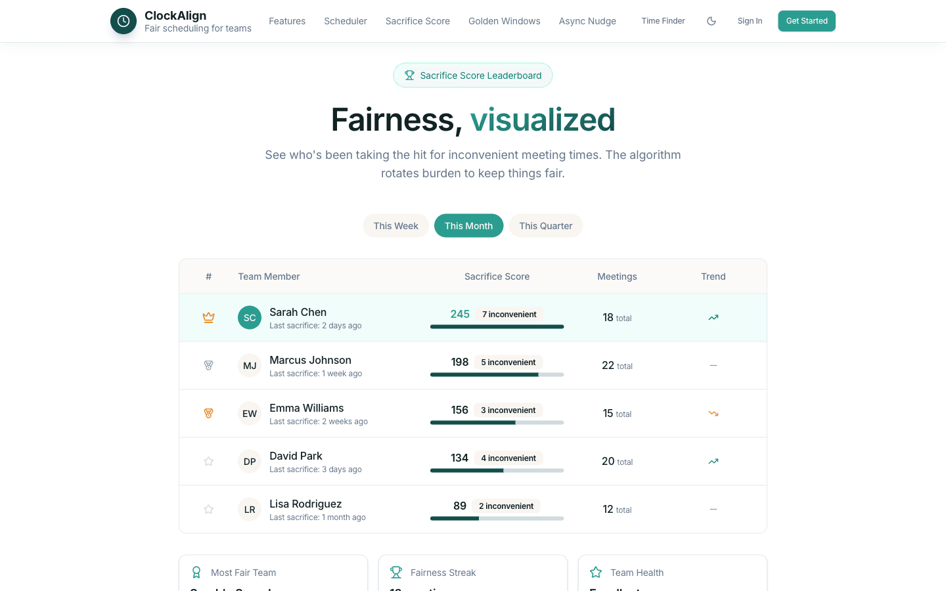This screenshot has width=946, height=591.
Task: Select the This Quarter time filter
Action: [545, 225]
